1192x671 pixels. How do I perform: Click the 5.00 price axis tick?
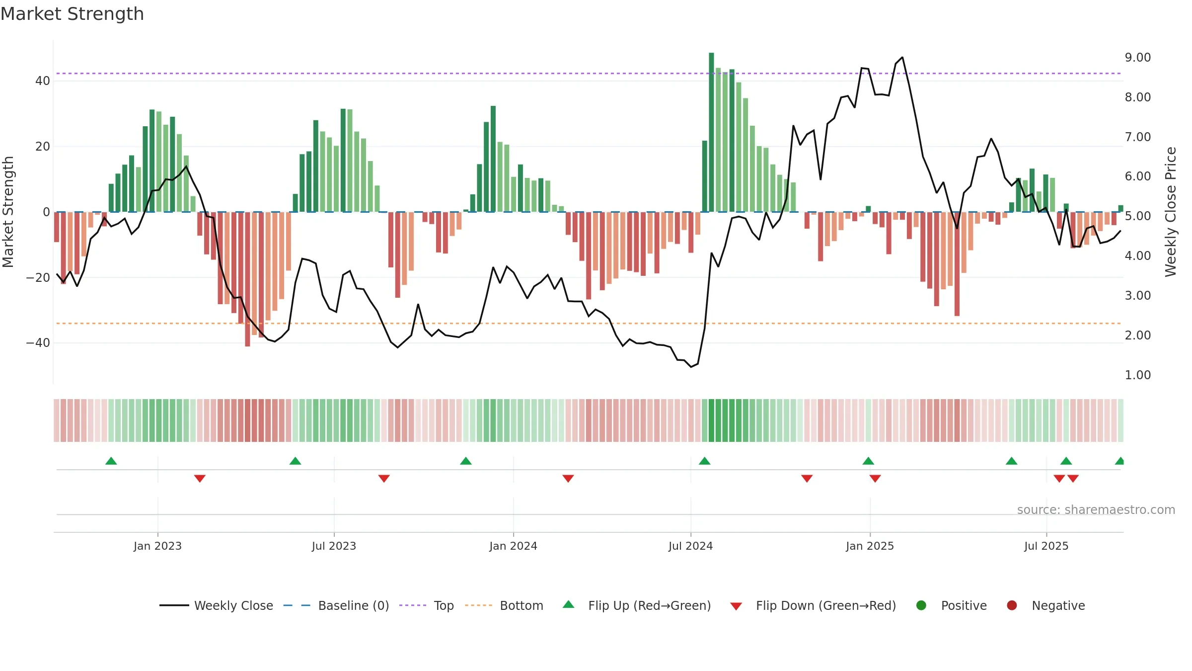1138,216
